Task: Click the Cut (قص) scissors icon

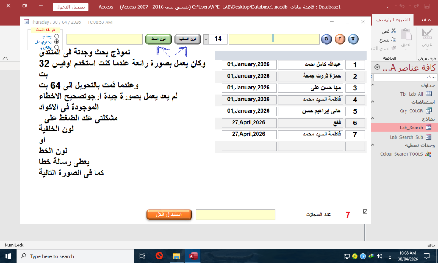Action: (x=393, y=31)
